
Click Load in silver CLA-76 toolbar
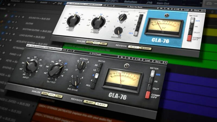click(x=186, y=10)
